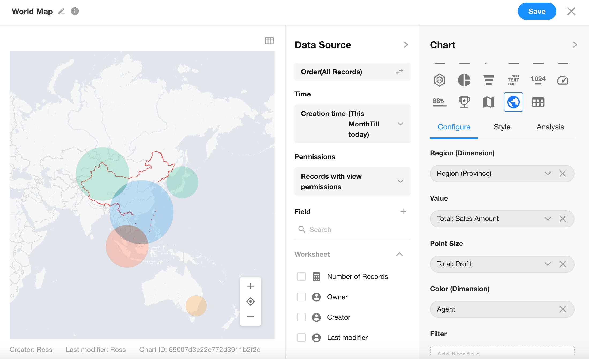Viewport: 589px width, 359px height.
Task: Select the pivot table chart icon
Action: (x=538, y=102)
